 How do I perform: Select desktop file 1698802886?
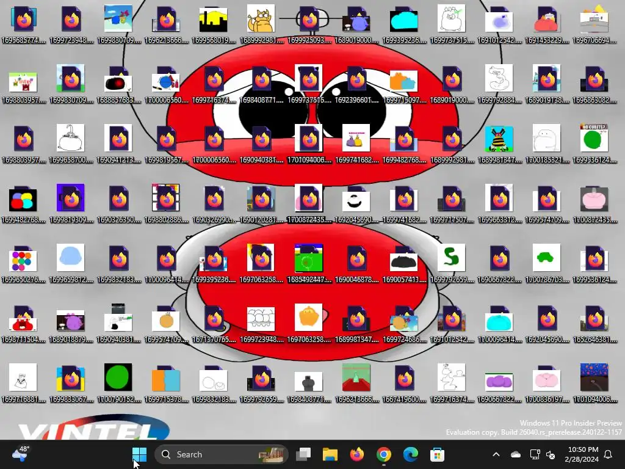point(166,204)
